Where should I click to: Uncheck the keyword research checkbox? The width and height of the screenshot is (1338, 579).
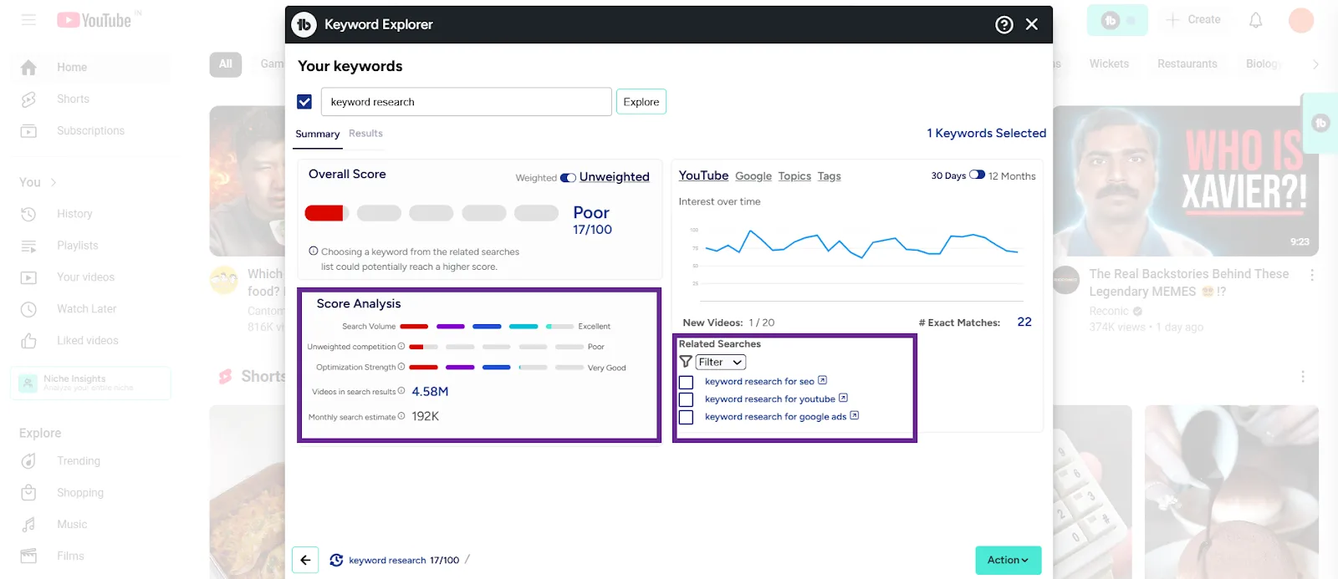pos(304,102)
